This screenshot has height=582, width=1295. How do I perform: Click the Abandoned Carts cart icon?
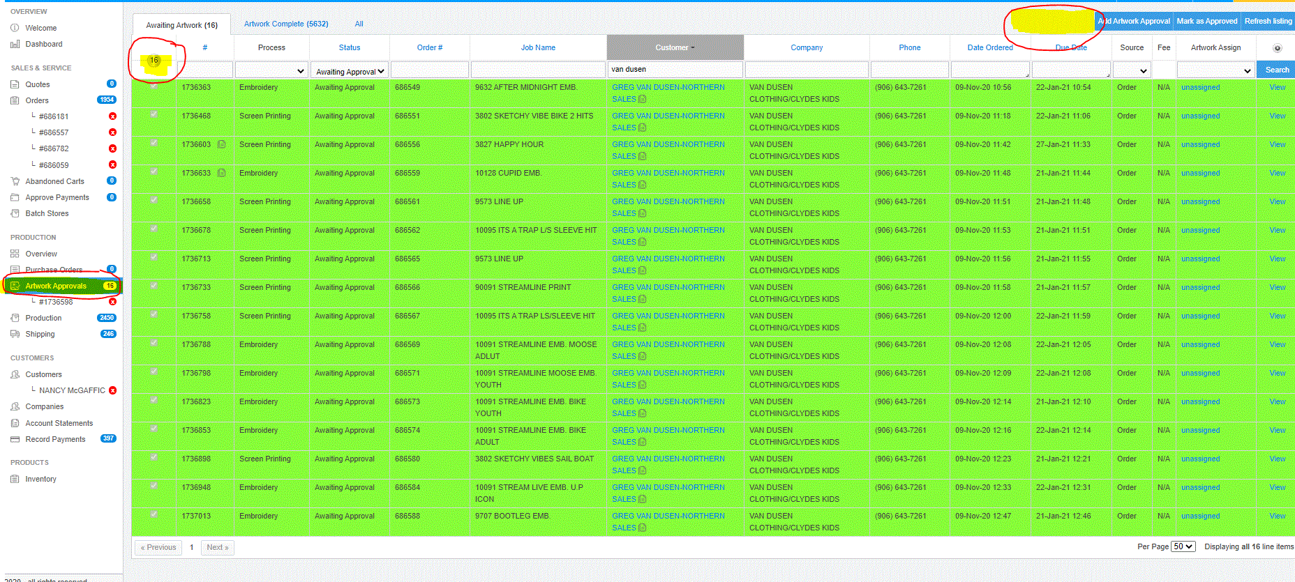click(x=15, y=181)
